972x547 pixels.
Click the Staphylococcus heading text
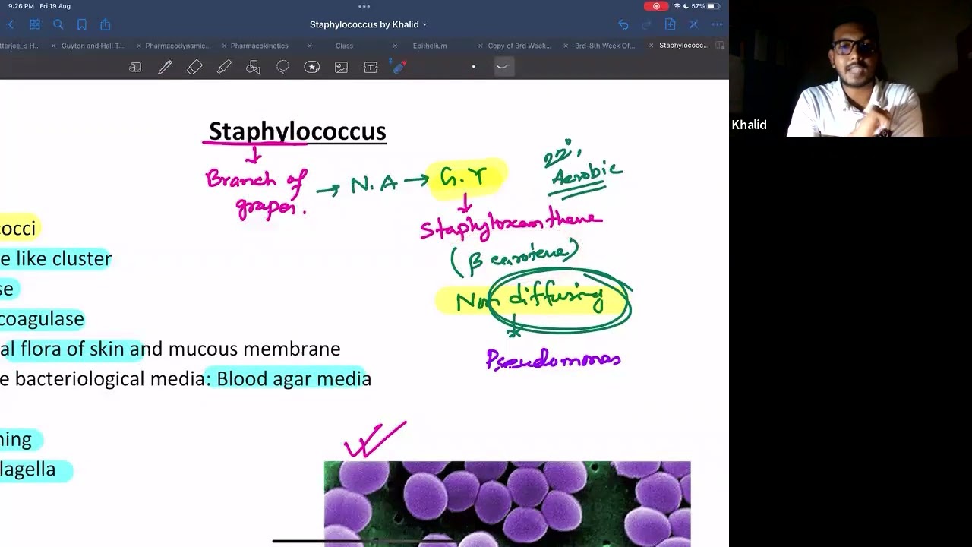pos(298,131)
